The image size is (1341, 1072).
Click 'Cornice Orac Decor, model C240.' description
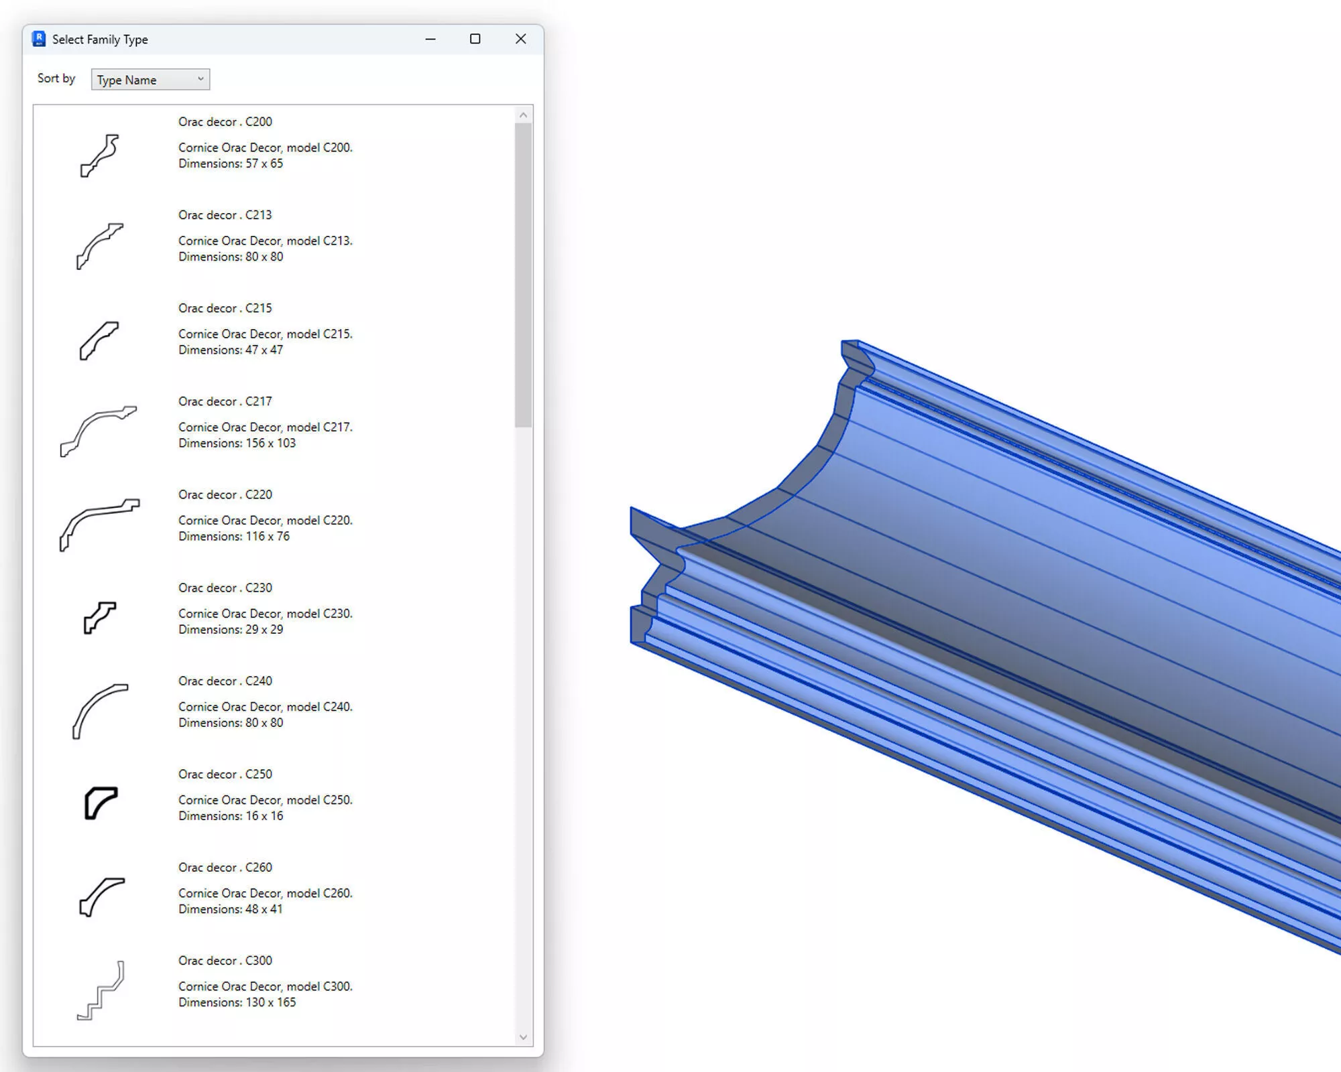(266, 707)
